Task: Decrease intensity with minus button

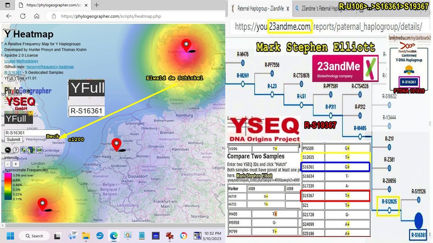Action: coord(8,164)
